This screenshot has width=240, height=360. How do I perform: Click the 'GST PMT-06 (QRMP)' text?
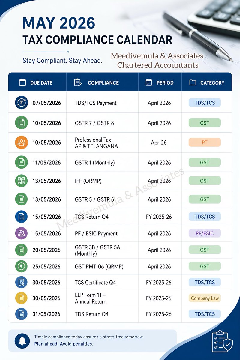(99, 267)
